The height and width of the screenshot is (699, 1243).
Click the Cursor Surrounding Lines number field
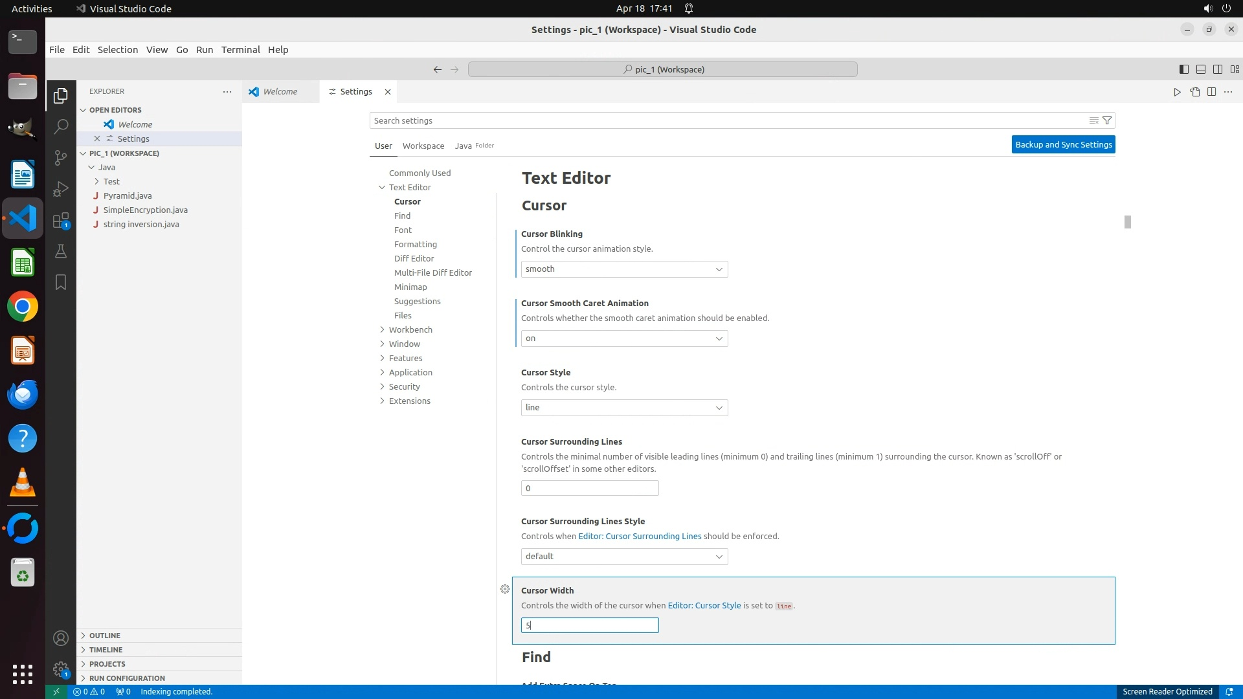(589, 488)
